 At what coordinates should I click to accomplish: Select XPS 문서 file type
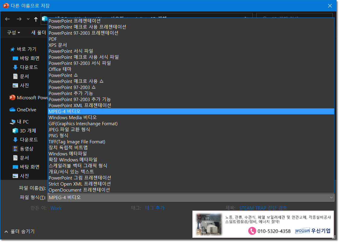click(191, 45)
